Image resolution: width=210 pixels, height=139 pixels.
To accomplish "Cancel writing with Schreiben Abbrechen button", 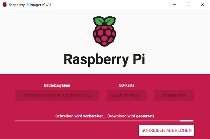I will tap(167, 130).
